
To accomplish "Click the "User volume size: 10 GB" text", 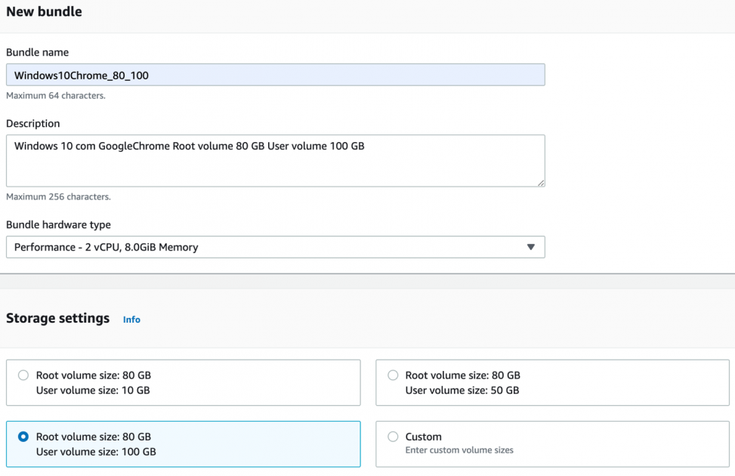I will [93, 391].
